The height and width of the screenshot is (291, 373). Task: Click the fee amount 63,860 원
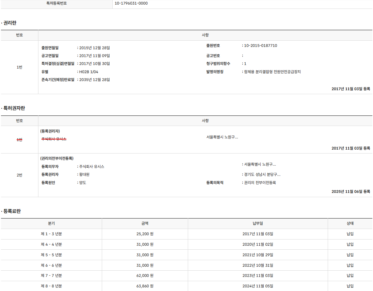coord(145,286)
